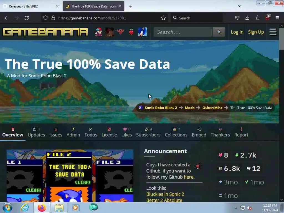Click the Log In link

click(237, 32)
